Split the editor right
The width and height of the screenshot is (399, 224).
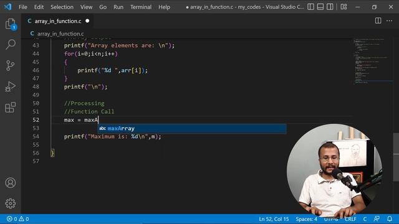378,21
